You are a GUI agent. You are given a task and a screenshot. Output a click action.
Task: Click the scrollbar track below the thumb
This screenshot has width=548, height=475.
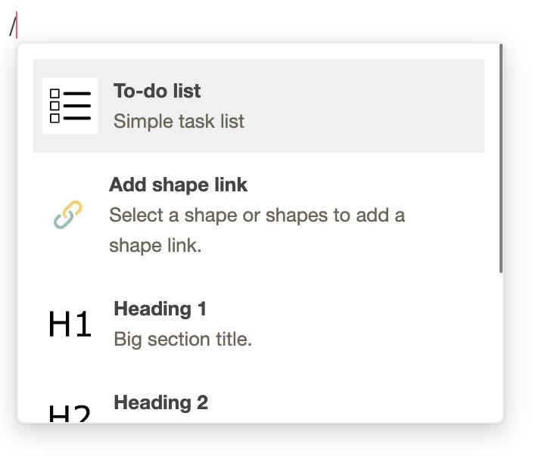point(501,347)
